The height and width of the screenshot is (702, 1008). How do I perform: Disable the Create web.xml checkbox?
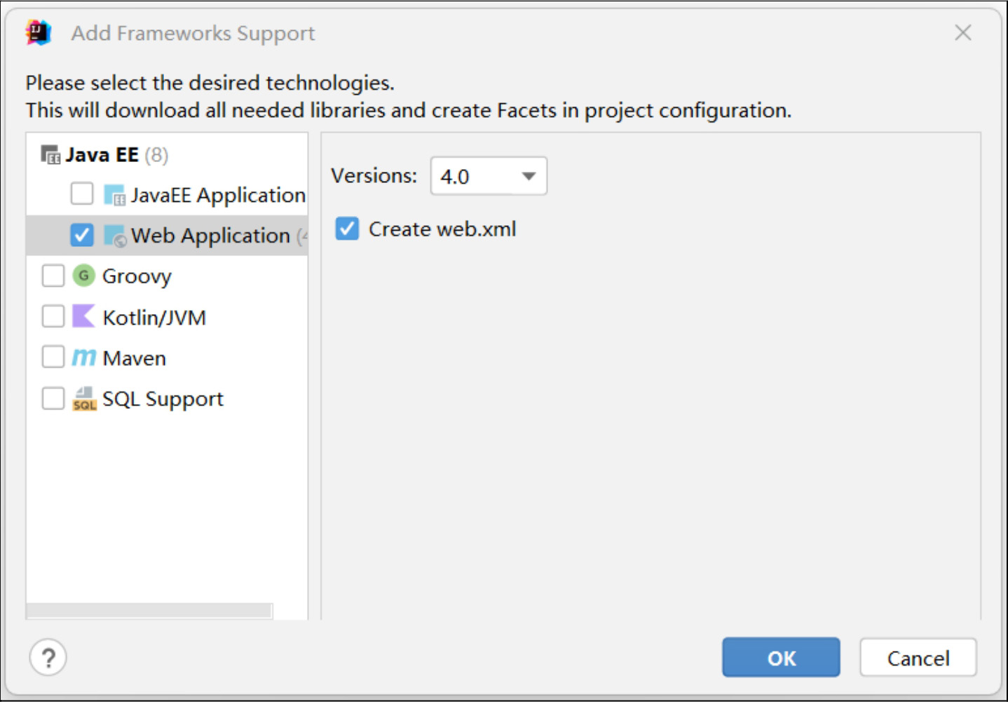(x=347, y=229)
